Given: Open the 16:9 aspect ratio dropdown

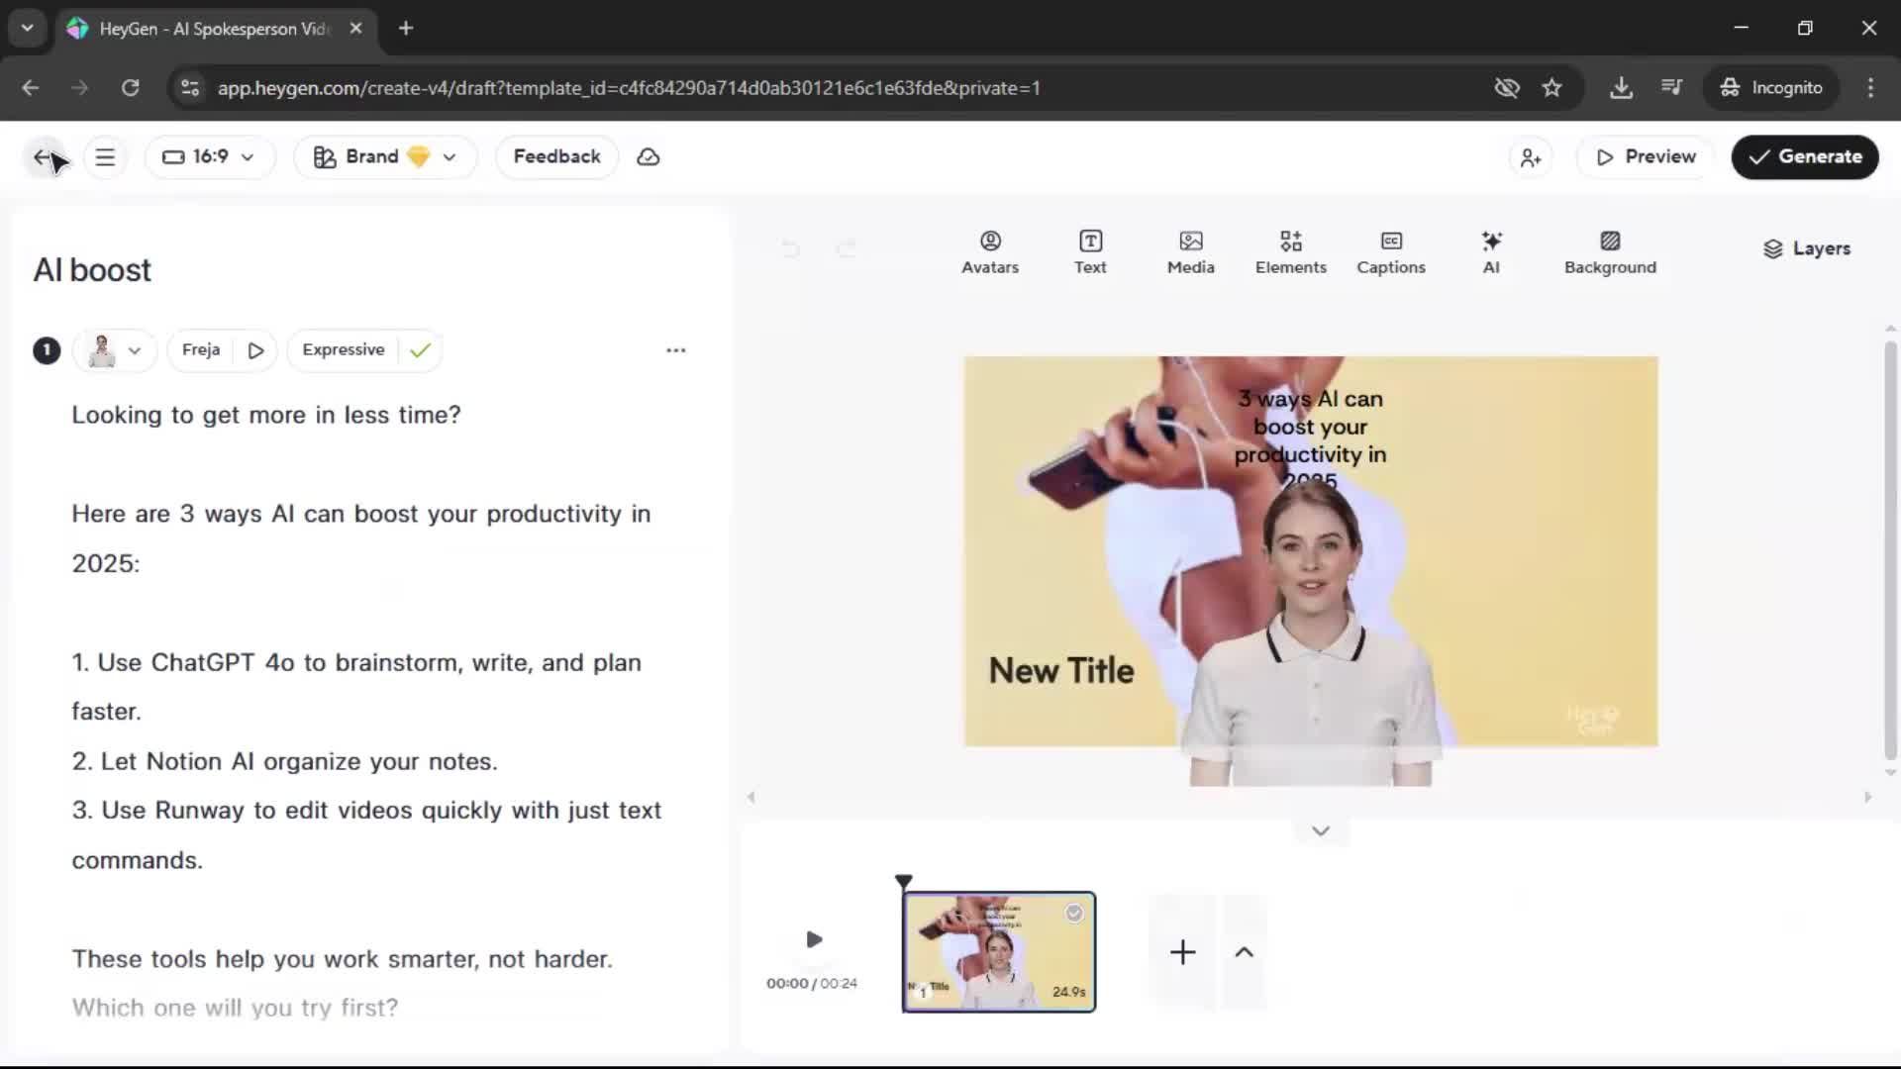Looking at the screenshot, I should coord(209,157).
